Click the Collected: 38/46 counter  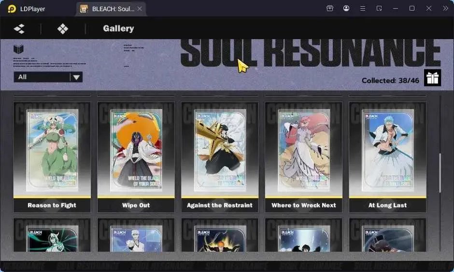point(390,81)
